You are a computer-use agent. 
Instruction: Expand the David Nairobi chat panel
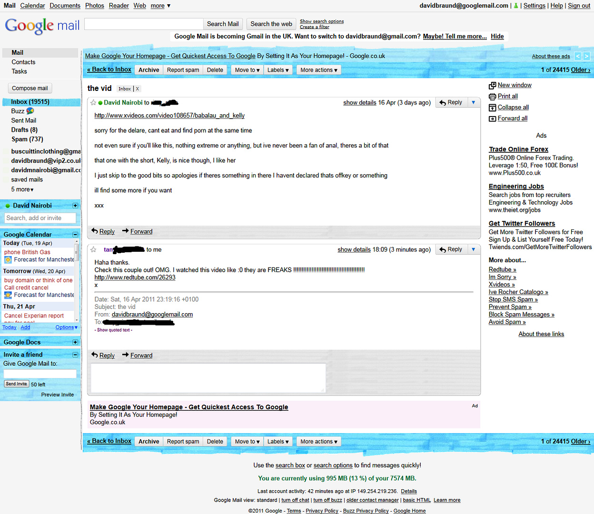pyautogui.click(x=75, y=206)
